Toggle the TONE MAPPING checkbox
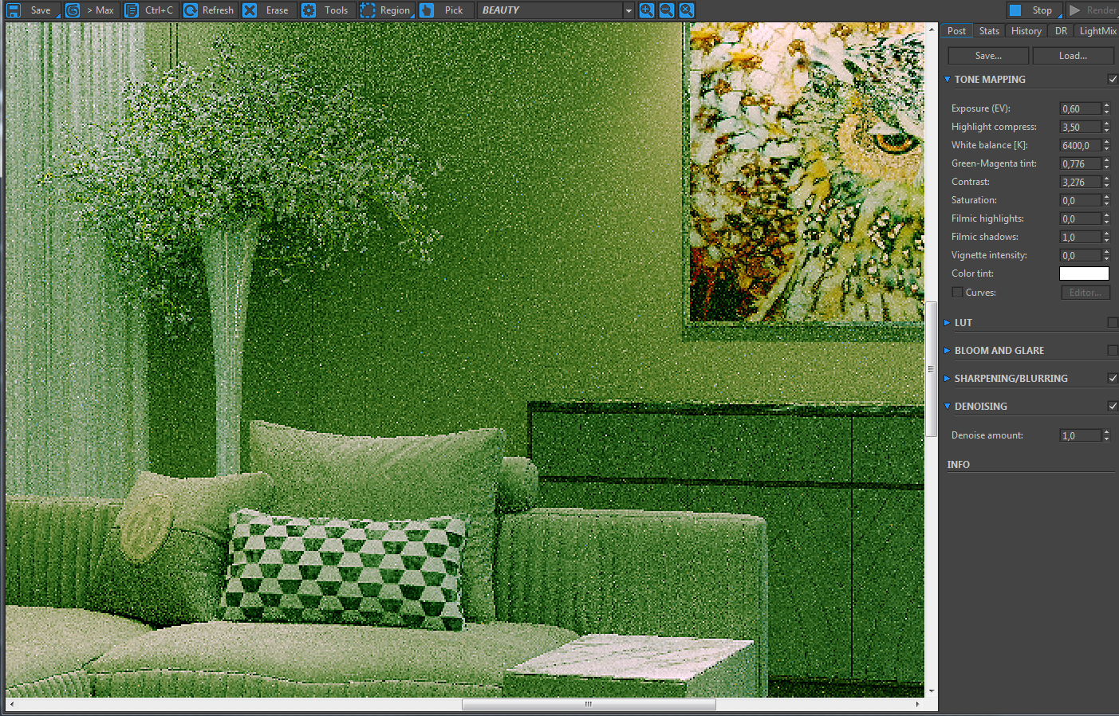 tap(1113, 80)
